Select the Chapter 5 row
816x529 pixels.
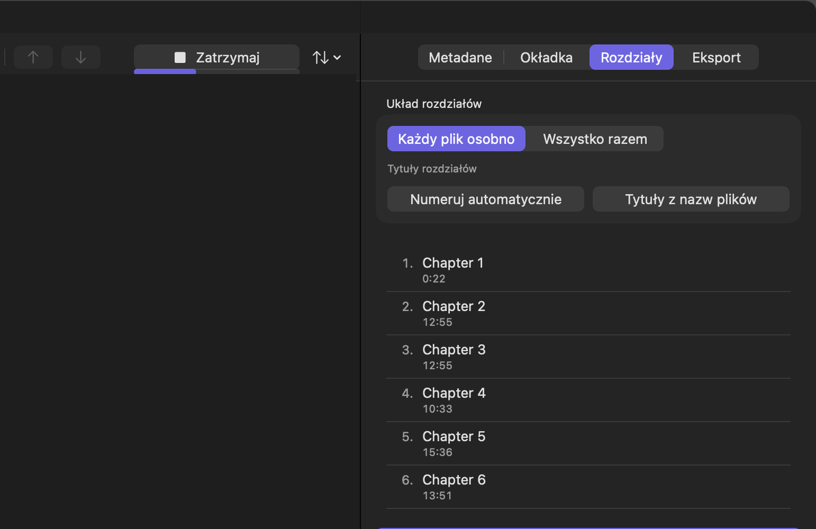588,443
